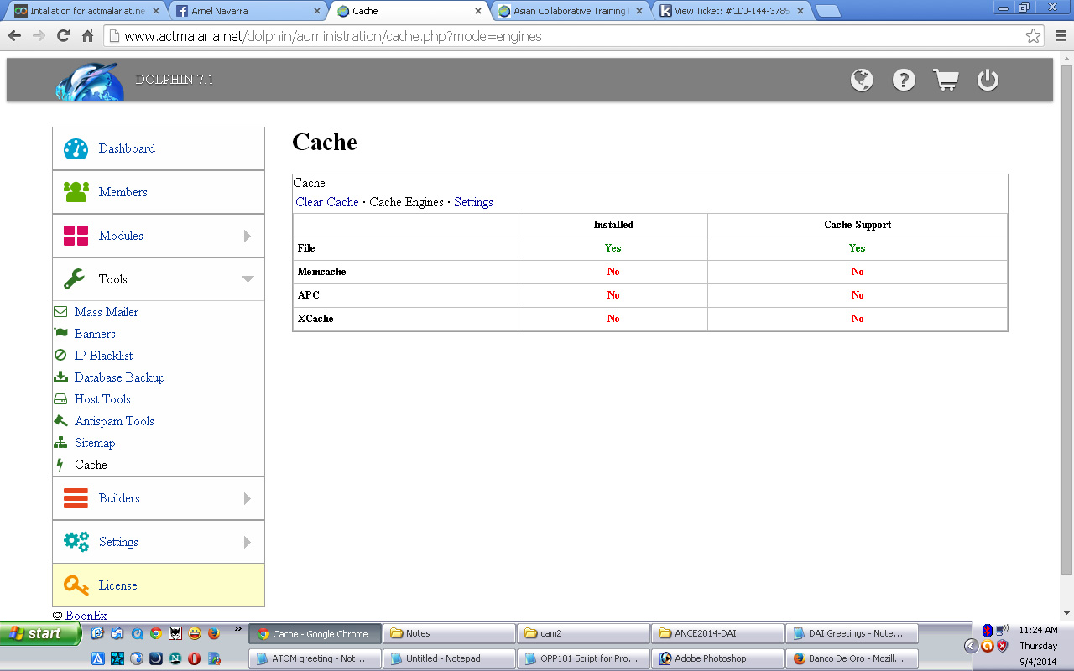Expand the Builders menu arrow
1074x671 pixels.
(248, 499)
